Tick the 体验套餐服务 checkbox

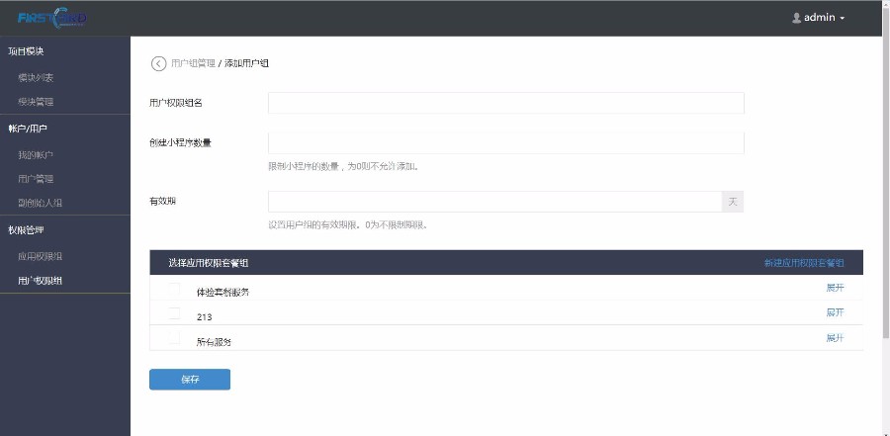pos(174,289)
